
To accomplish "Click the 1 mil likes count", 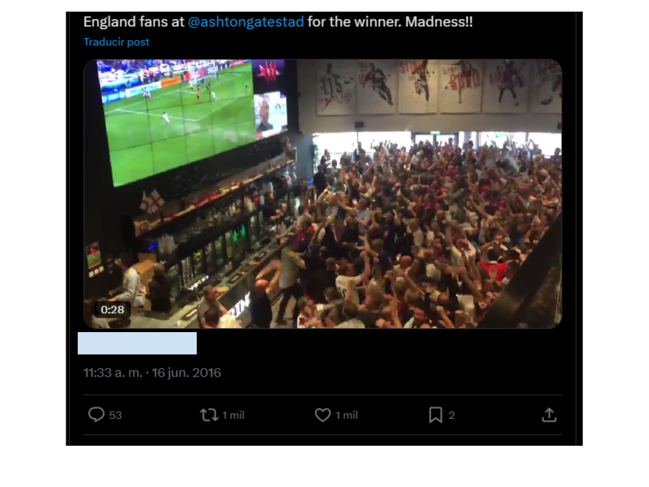I will [x=346, y=415].
